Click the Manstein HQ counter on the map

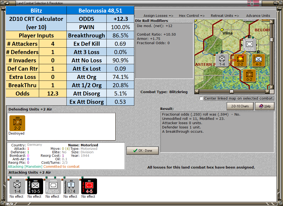pos(250,45)
